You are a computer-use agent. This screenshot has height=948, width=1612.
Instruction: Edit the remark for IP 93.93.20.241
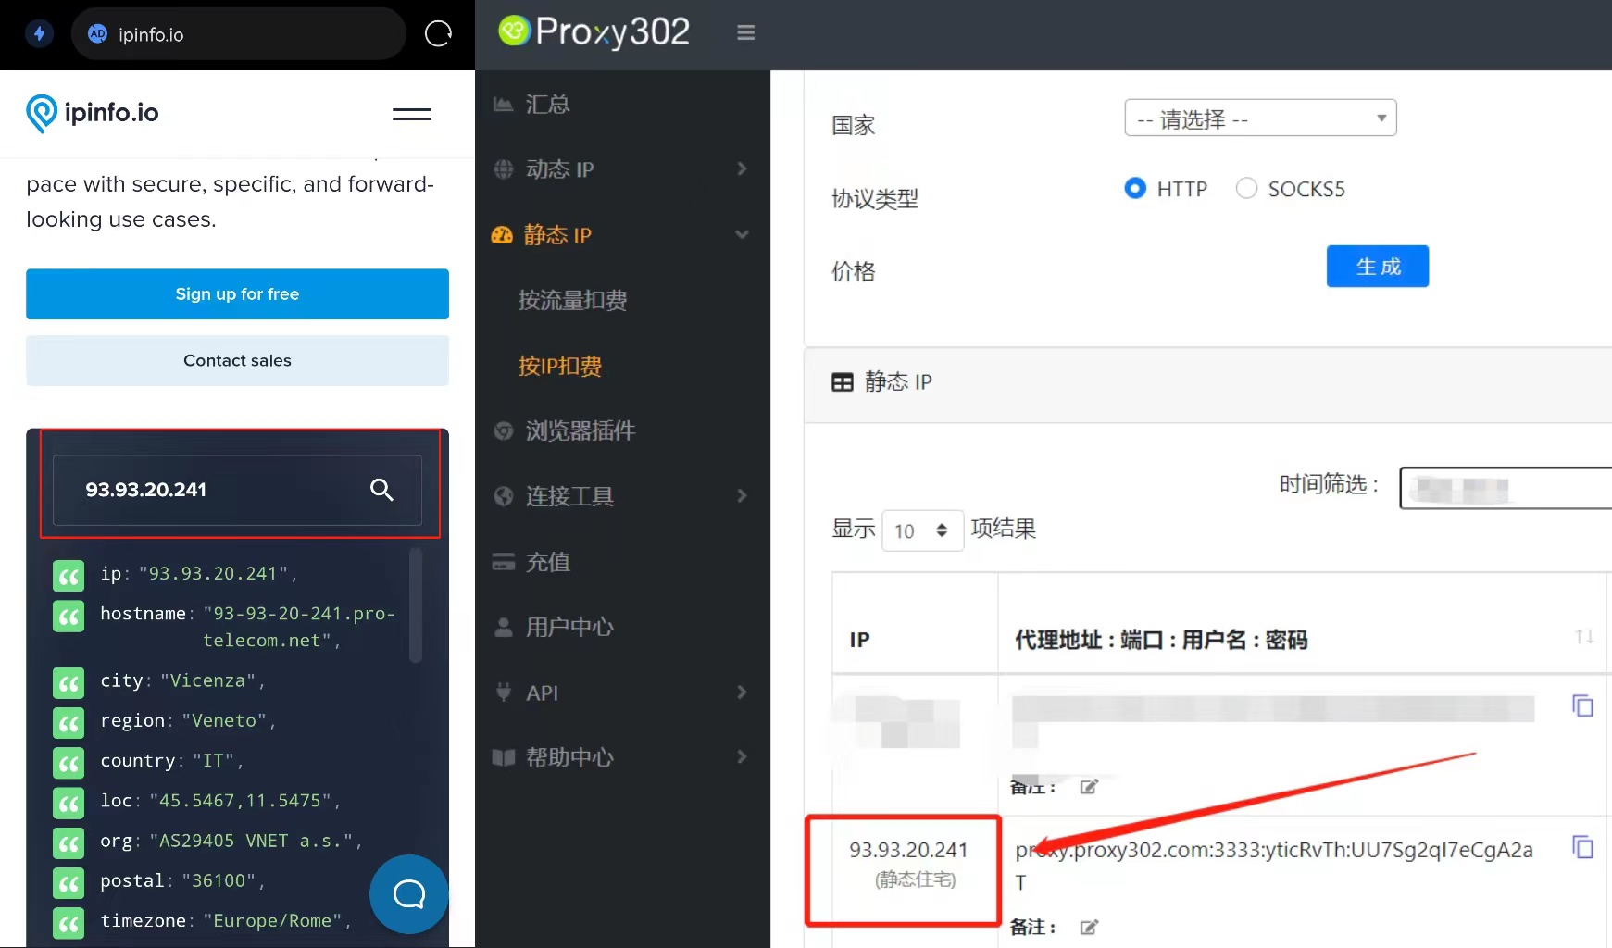pyautogui.click(x=1089, y=927)
